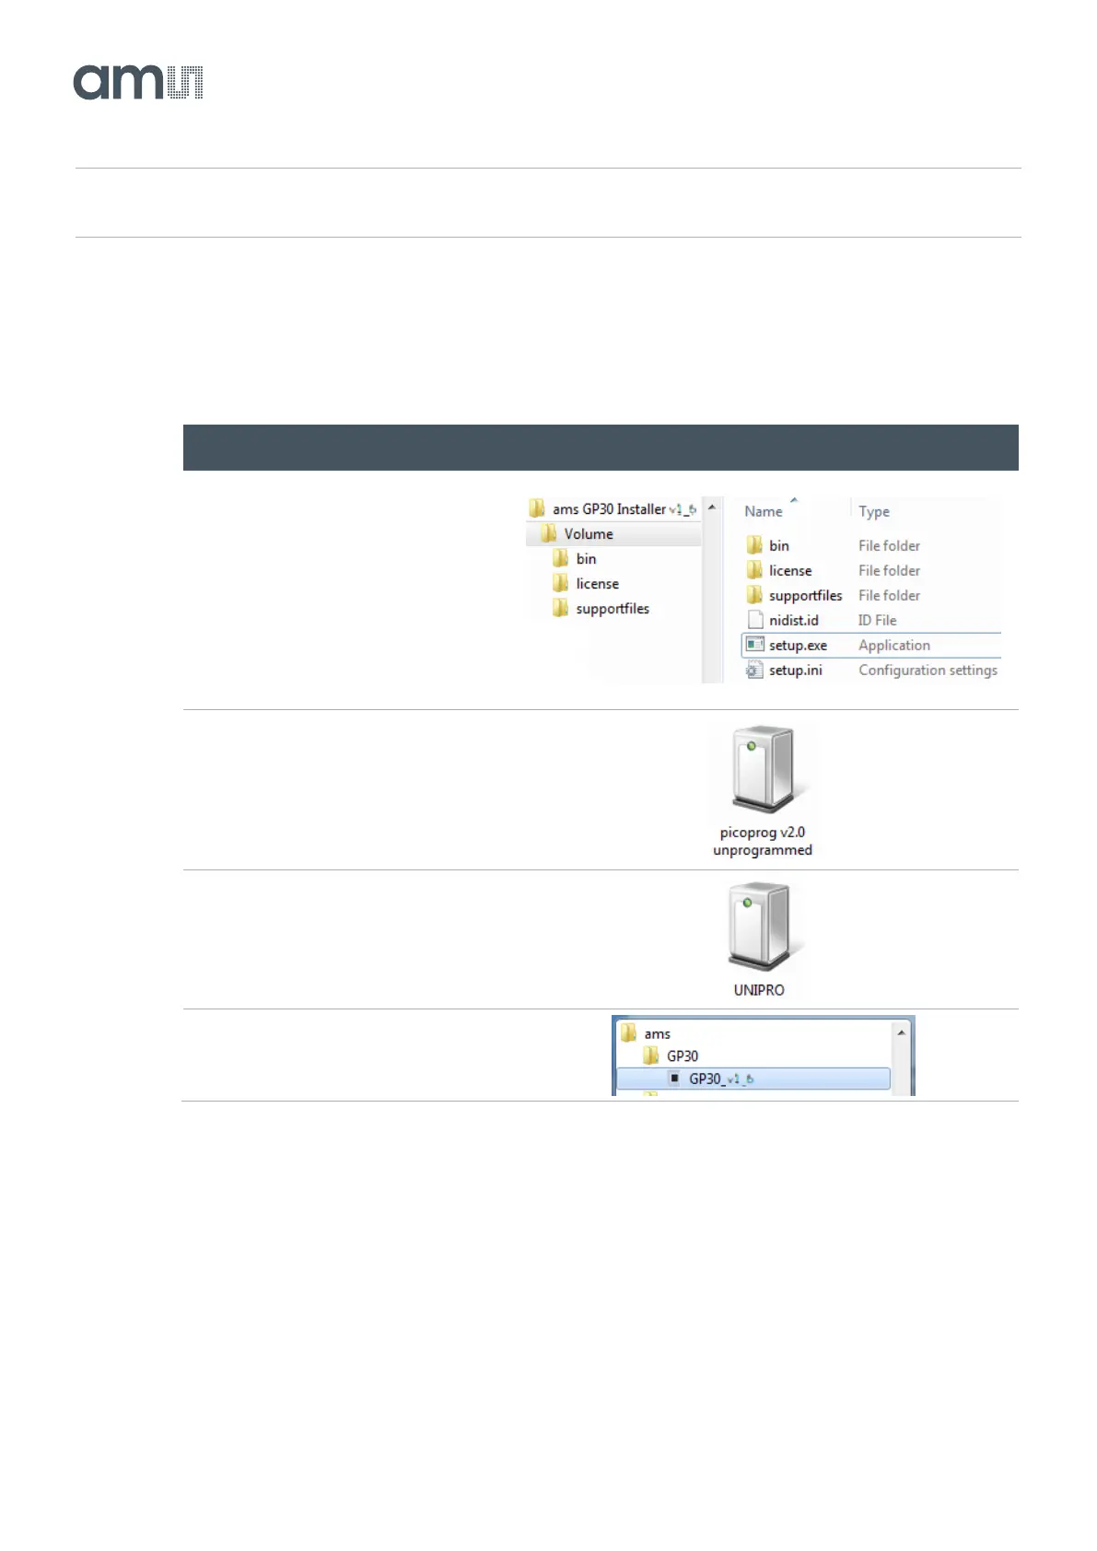This screenshot has height=1551, width=1097.
Task: Open supportfiles folder icon in file list
Action: coord(754,595)
